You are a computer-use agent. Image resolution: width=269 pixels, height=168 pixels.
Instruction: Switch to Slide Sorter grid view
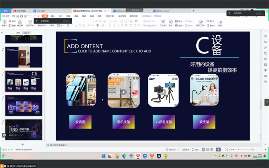click(208, 150)
